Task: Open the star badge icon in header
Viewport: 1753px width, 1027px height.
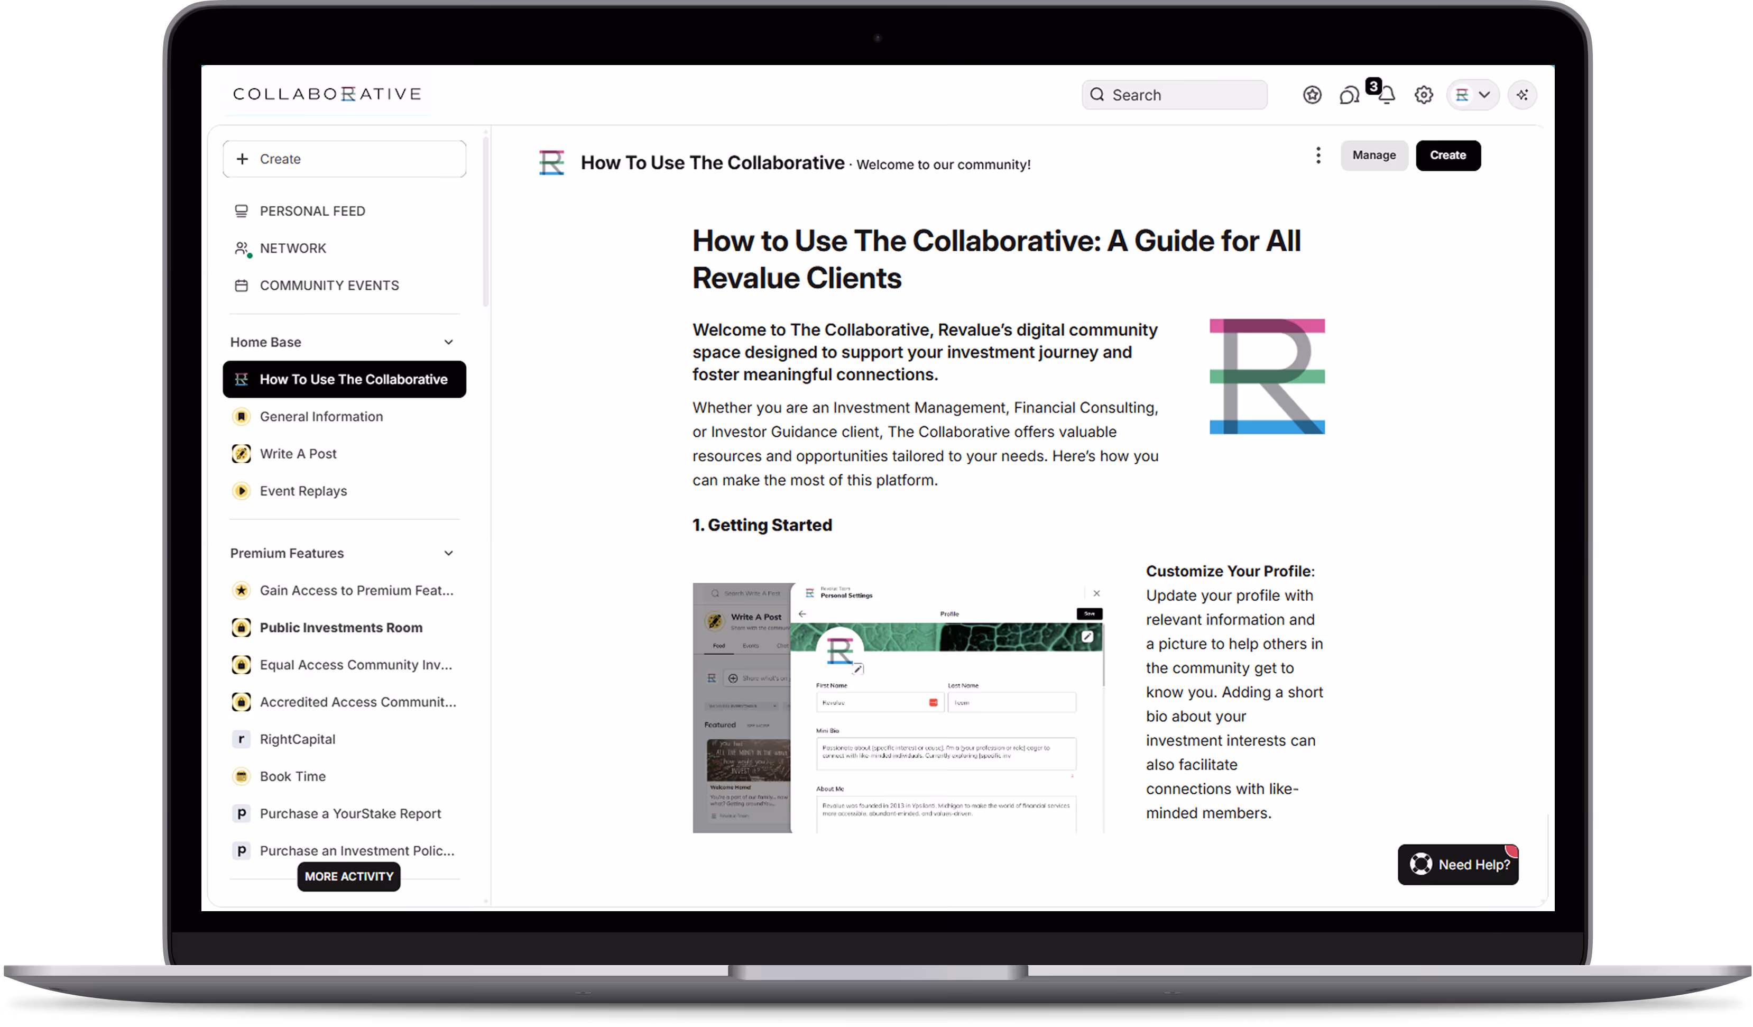Action: pyautogui.click(x=1312, y=95)
